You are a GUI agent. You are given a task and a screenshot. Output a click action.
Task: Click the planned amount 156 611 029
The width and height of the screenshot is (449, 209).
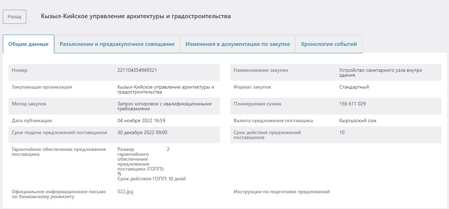[352, 104]
